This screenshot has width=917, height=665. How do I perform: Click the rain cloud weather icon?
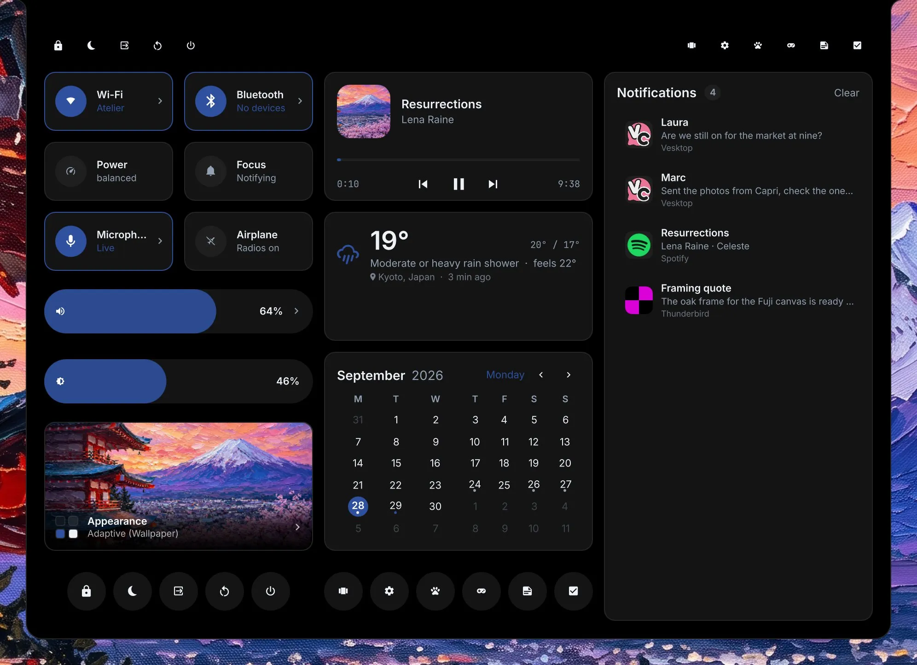348,254
